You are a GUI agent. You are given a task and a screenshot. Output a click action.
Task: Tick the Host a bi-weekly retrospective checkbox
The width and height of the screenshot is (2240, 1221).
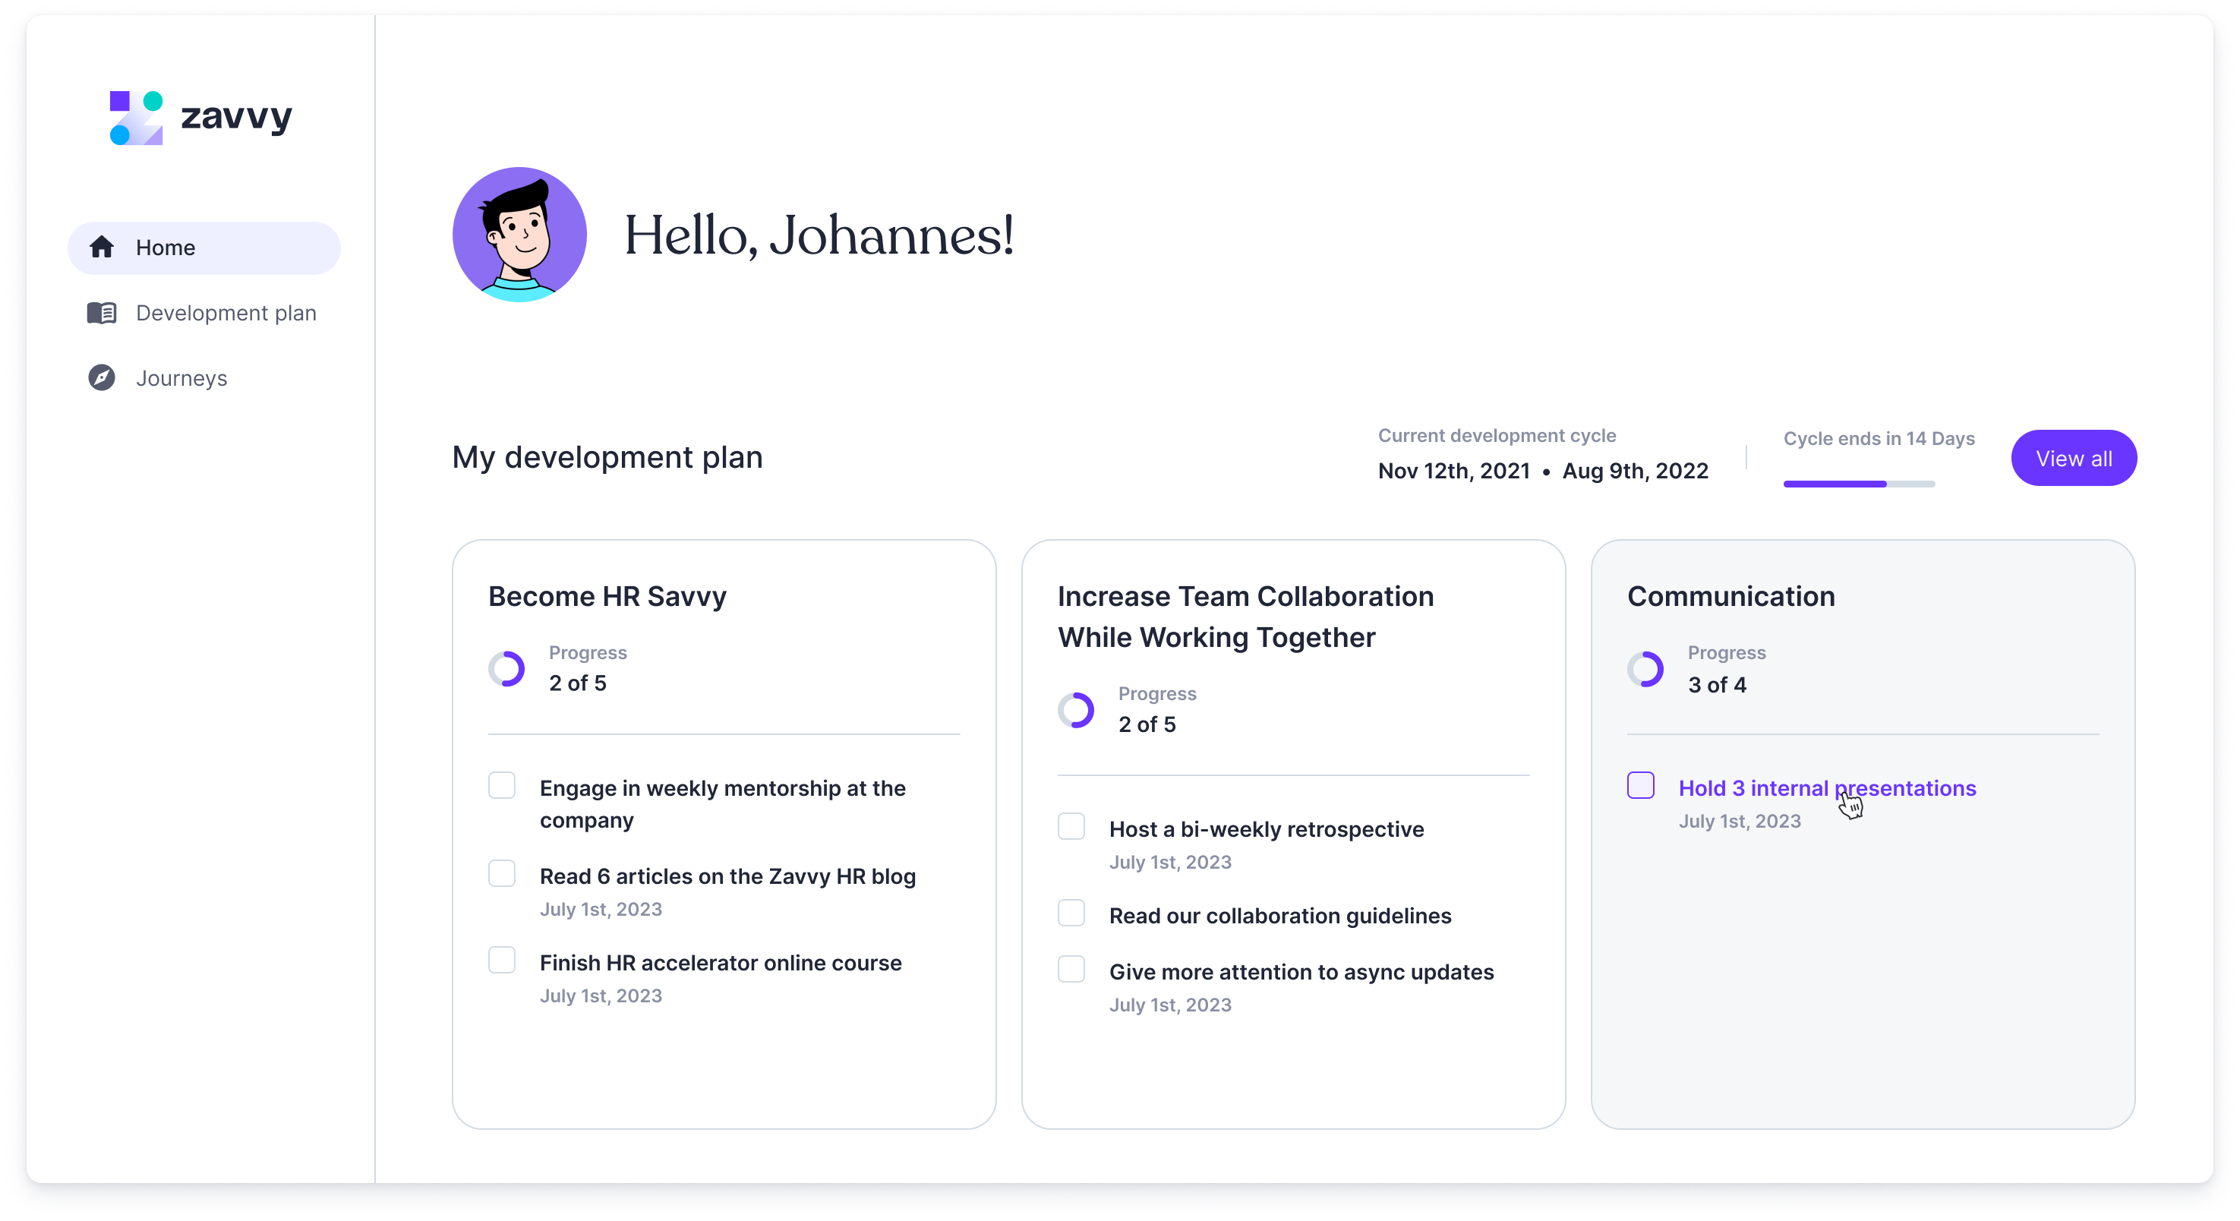pos(1071,826)
